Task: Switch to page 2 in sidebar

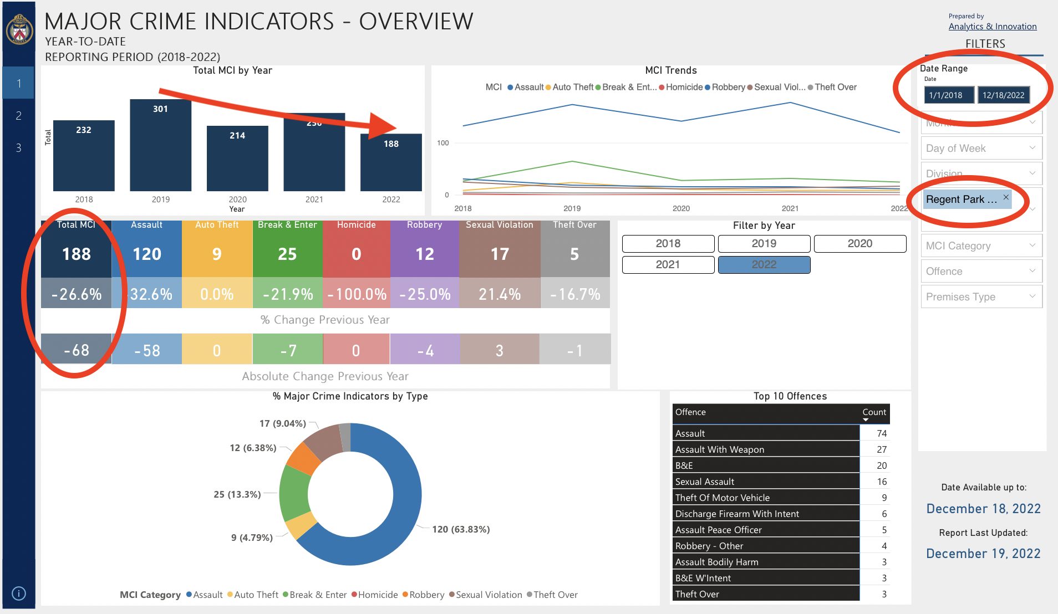Action: click(19, 116)
